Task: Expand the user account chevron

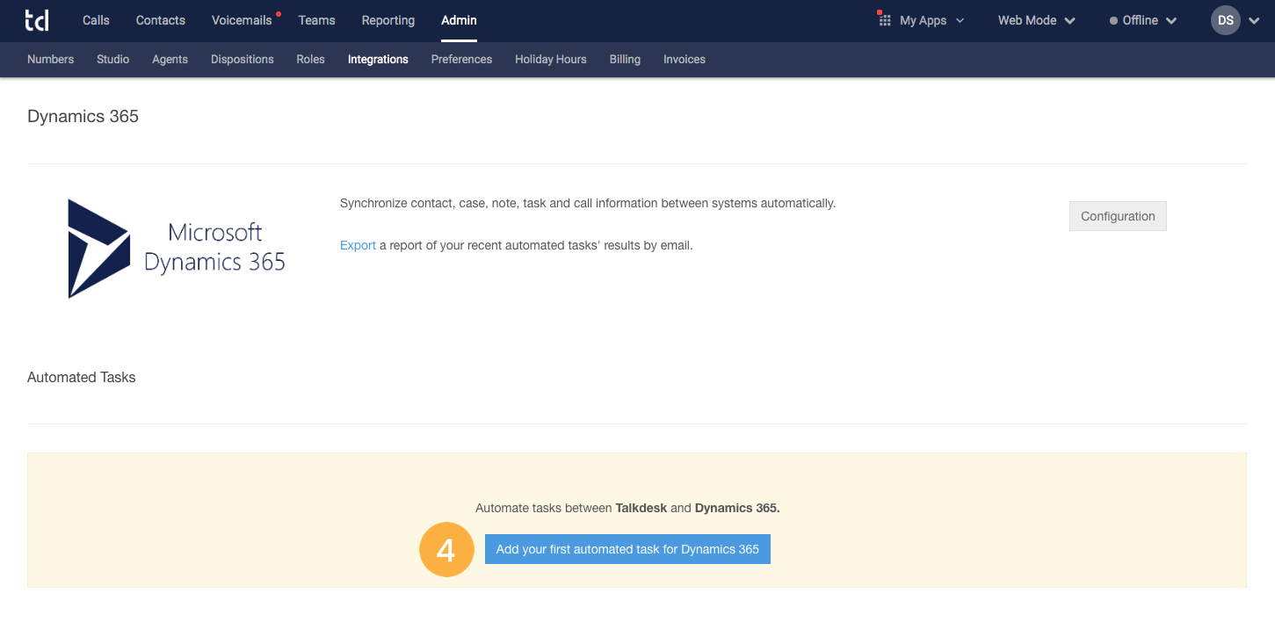Action: 1254,20
